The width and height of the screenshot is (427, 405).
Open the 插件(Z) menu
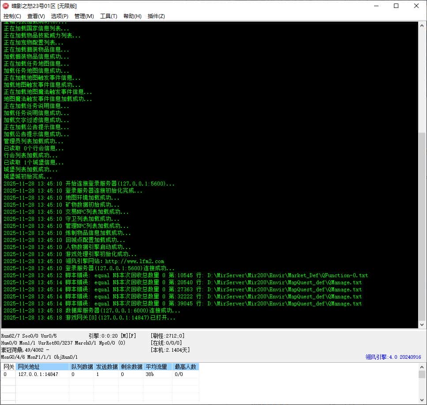point(156,16)
